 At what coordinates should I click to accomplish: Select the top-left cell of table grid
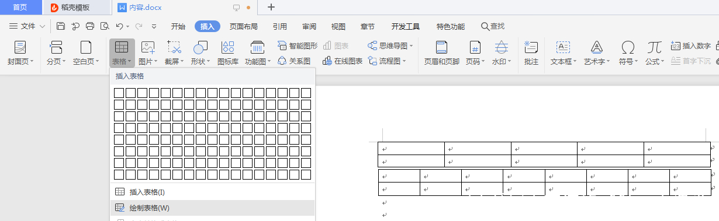click(x=119, y=93)
